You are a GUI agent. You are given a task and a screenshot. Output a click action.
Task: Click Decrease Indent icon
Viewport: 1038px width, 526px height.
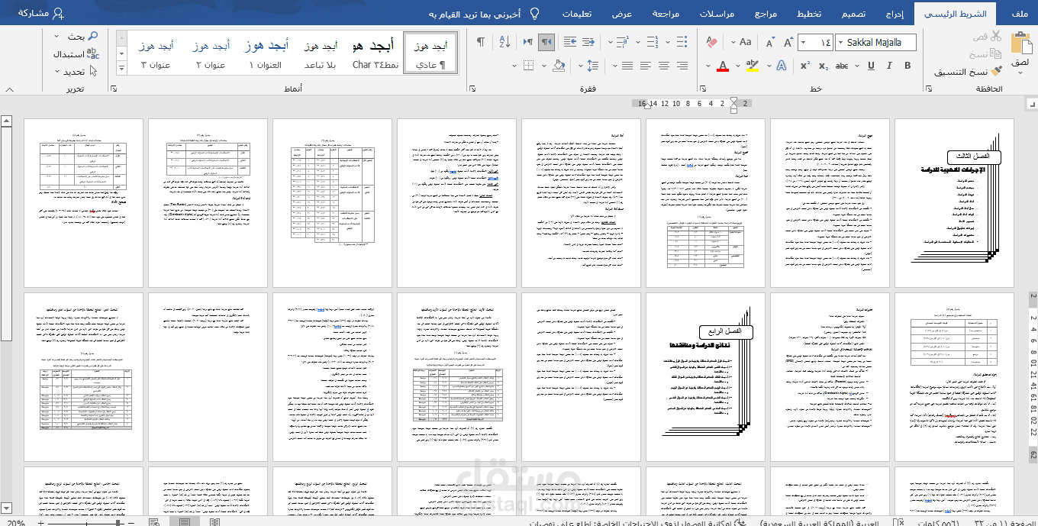coord(588,42)
